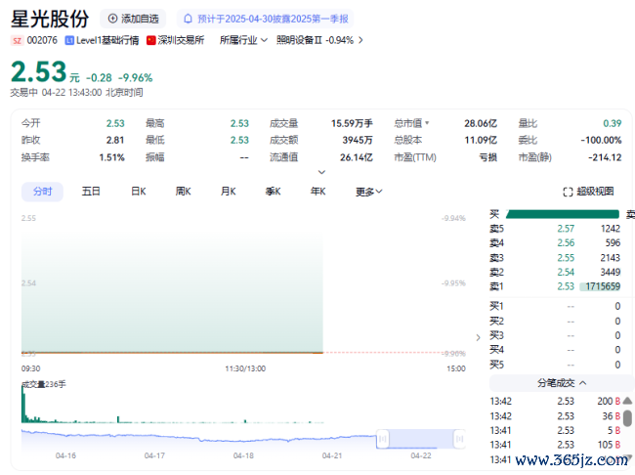The width and height of the screenshot is (635, 475).
Task: Switch to the 五日 chart tab
Action: (x=91, y=192)
